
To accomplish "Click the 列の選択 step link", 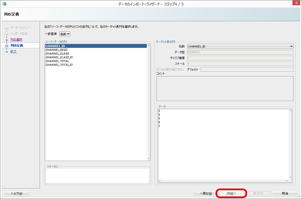I will point(16,39).
